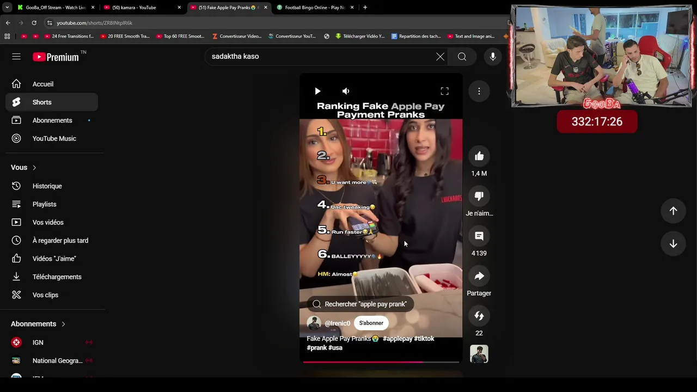Open the Top 60 FREE Smoot... bookmark
Image resolution: width=697 pixels, height=392 pixels.
(x=180, y=36)
